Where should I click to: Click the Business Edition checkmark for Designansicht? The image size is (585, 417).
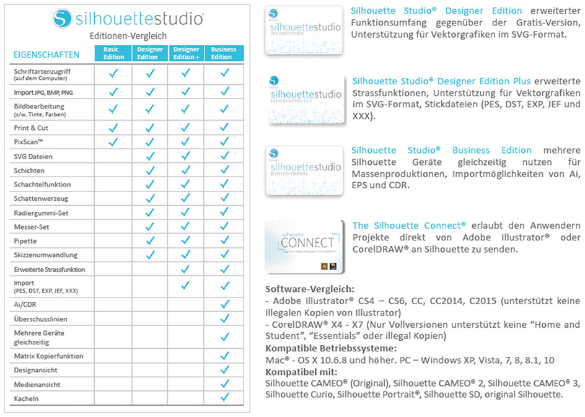[224, 369]
